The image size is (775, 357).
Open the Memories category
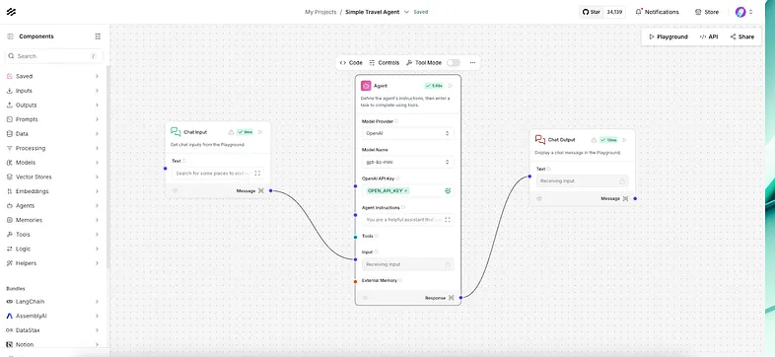coord(53,220)
